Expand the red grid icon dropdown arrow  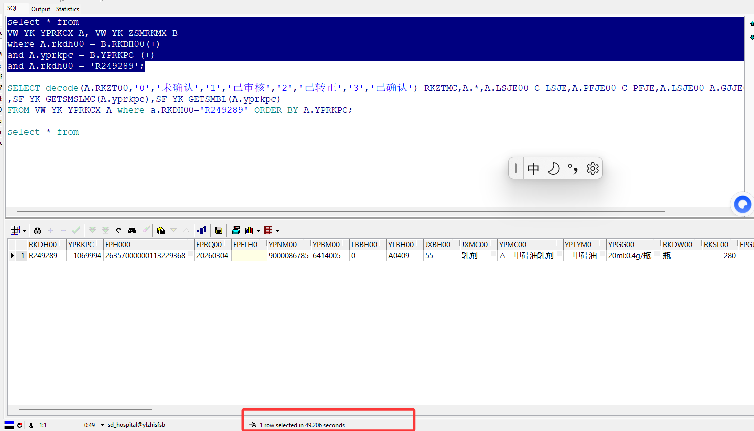coord(277,231)
